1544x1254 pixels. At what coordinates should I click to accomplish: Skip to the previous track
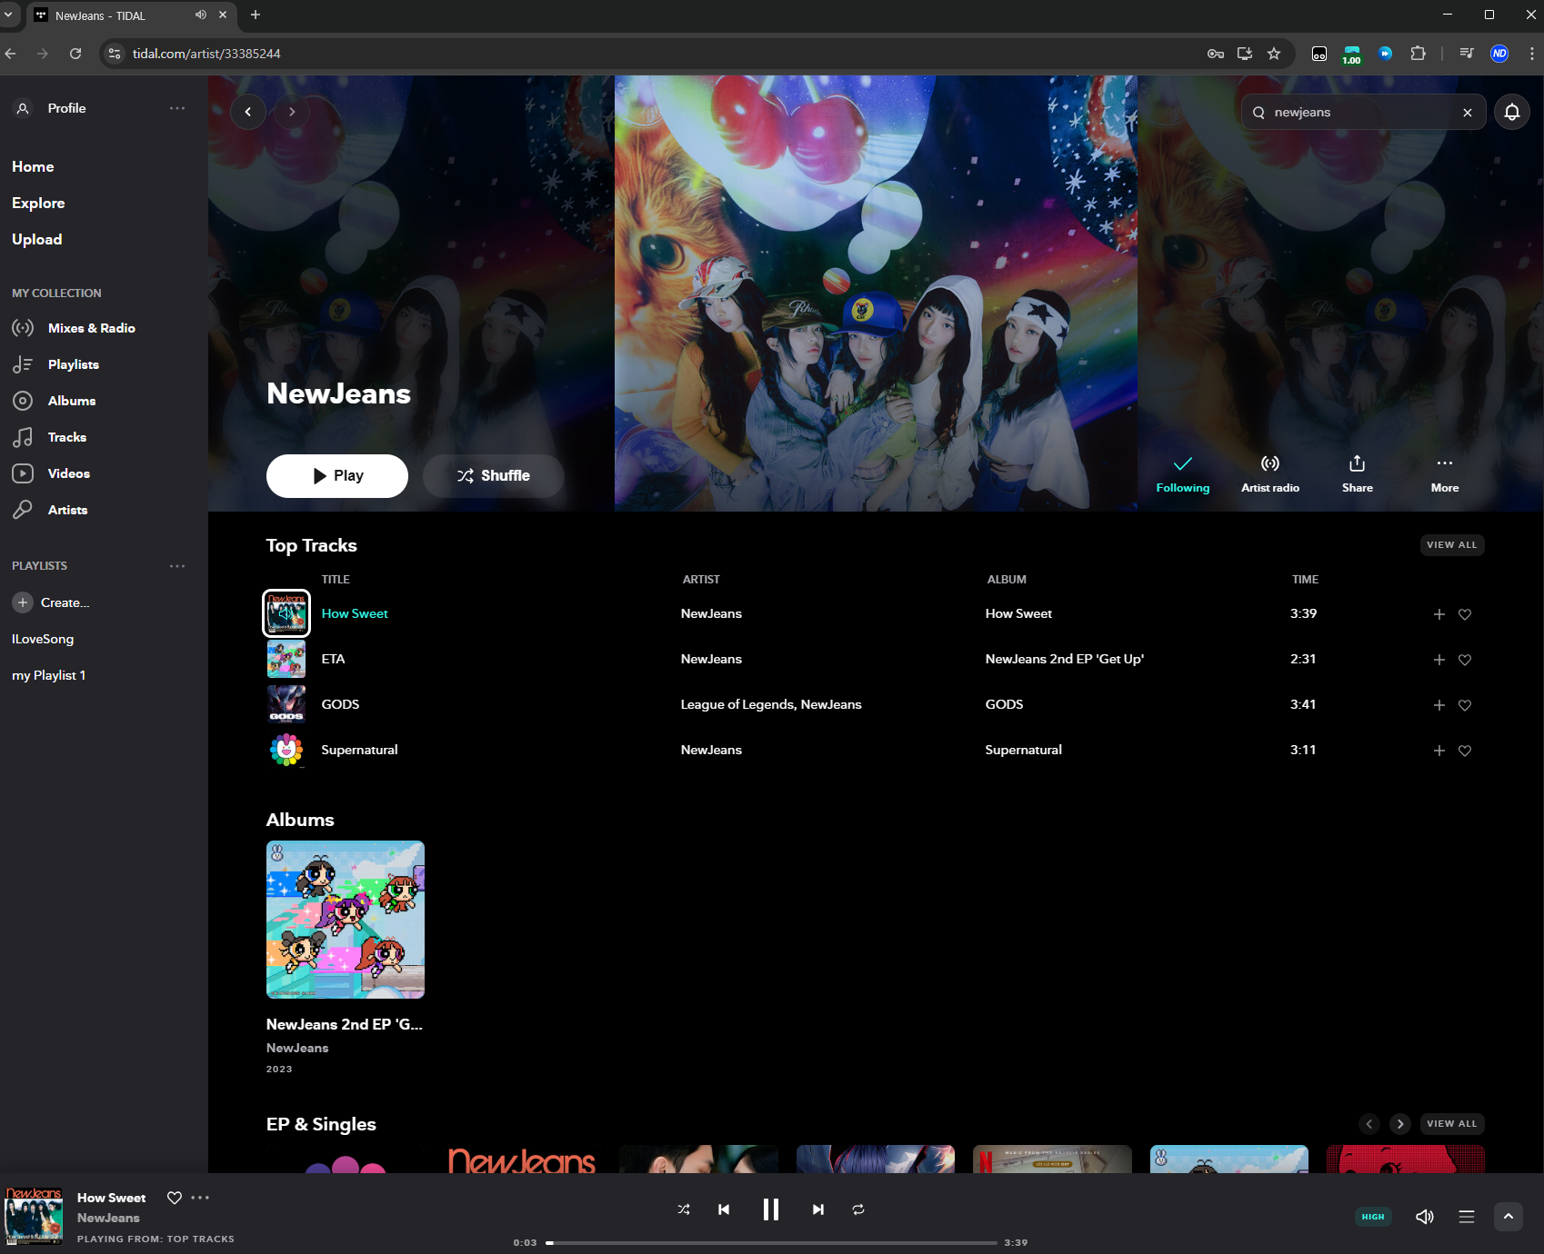724,1209
